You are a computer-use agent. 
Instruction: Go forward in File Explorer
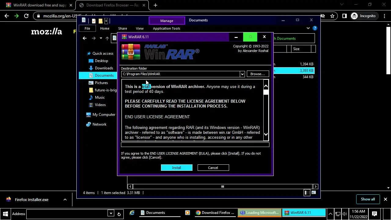pyautogui.click(x=94, y=38)
